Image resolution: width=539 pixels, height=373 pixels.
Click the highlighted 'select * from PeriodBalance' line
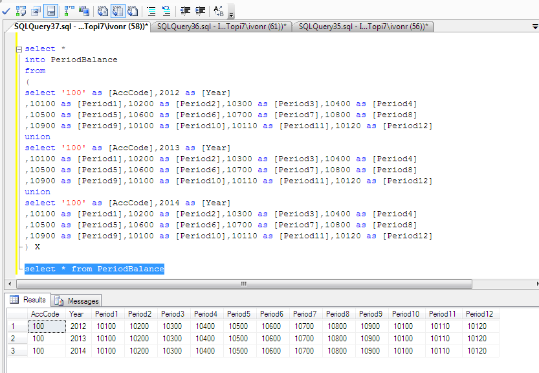click(94, 269)
